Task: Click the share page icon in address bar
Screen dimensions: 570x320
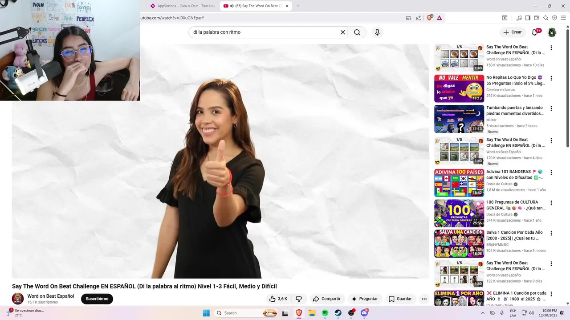Action: click(419, 18)
